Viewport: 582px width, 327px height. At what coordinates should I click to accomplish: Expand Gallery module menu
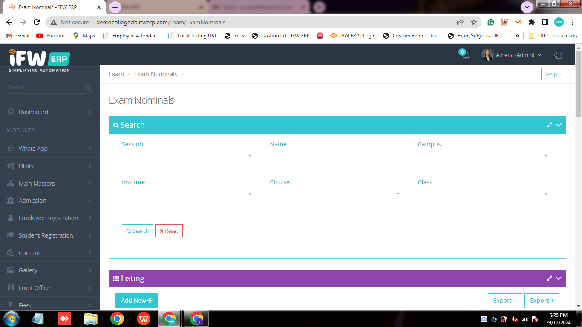(x=50, y=270)
